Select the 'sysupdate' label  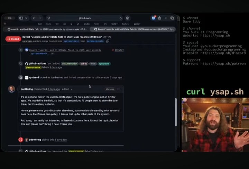click(104, 64)
